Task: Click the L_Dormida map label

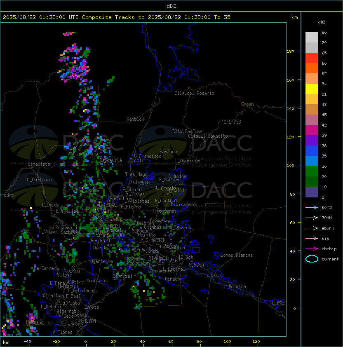Action: pos(235,286)
